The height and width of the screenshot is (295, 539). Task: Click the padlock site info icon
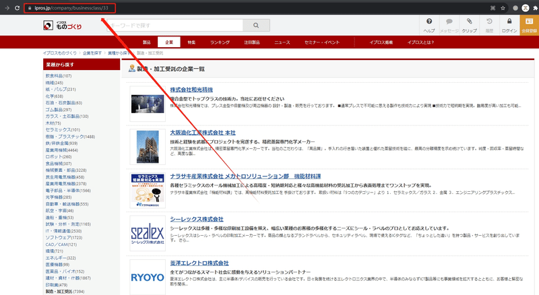(x=30, y=8)
